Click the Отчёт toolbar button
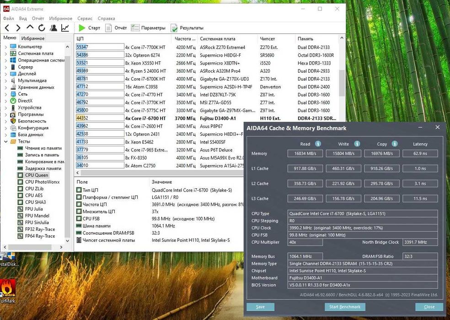Image resolution: width=450 pixels, height=320 pixels. pos(116,28)
